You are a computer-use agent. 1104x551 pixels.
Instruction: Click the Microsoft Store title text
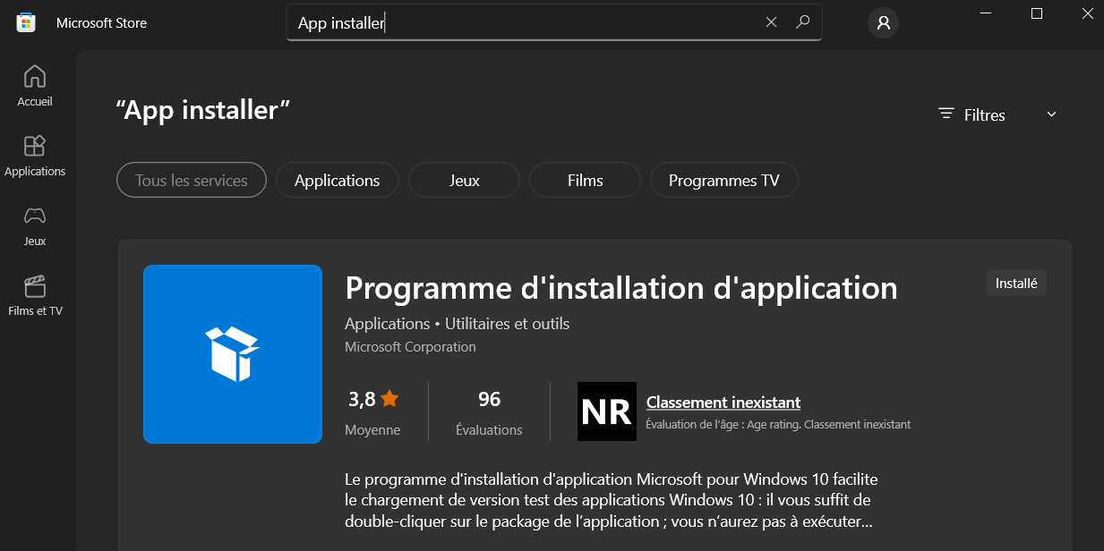(101, 23)
